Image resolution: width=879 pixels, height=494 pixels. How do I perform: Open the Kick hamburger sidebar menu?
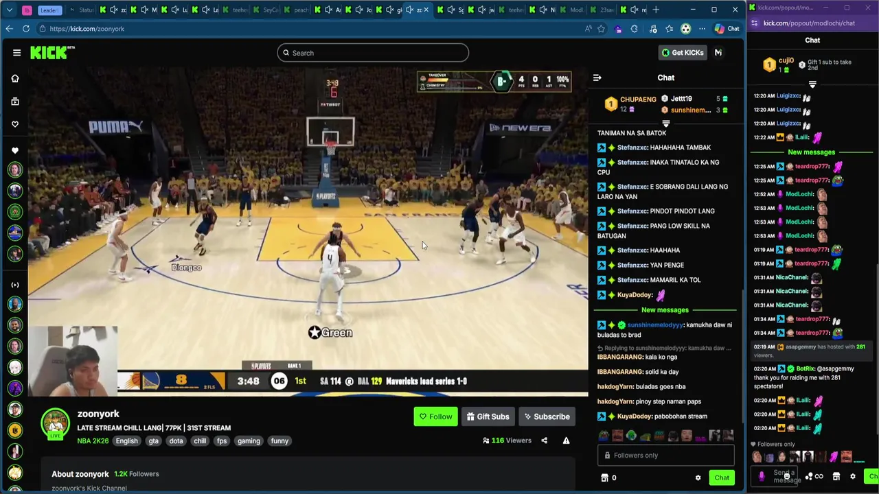[16, 53]
